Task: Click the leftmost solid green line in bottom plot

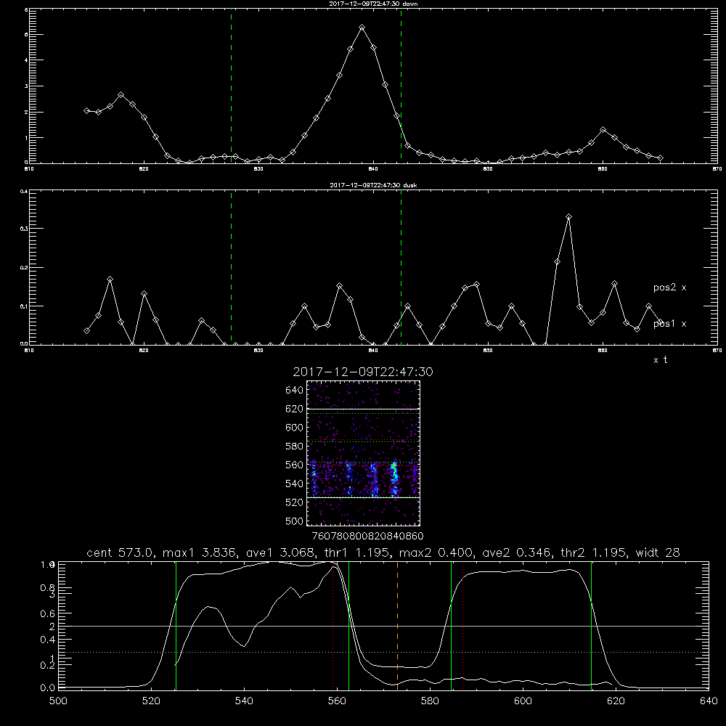Action: tap(176, 625)
